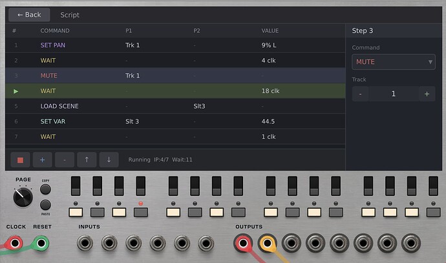Click the green RESET jack
Image resolution: width=446 pixels, height=263 pixels.
point(41,243)
